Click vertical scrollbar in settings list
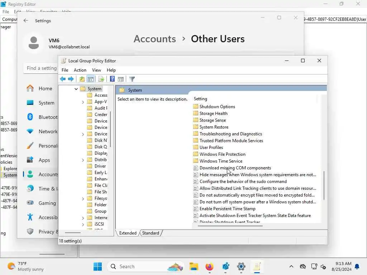Image resolution: width=367 pixels, height=275 pixels. tap(324, 185)
